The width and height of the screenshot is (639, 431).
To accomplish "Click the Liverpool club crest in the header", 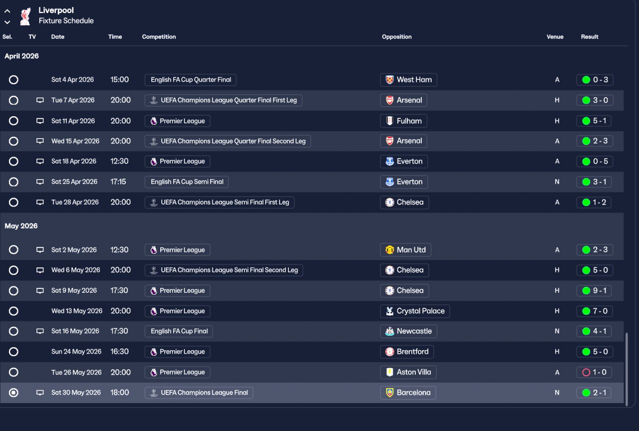I will tap(25, 16).
